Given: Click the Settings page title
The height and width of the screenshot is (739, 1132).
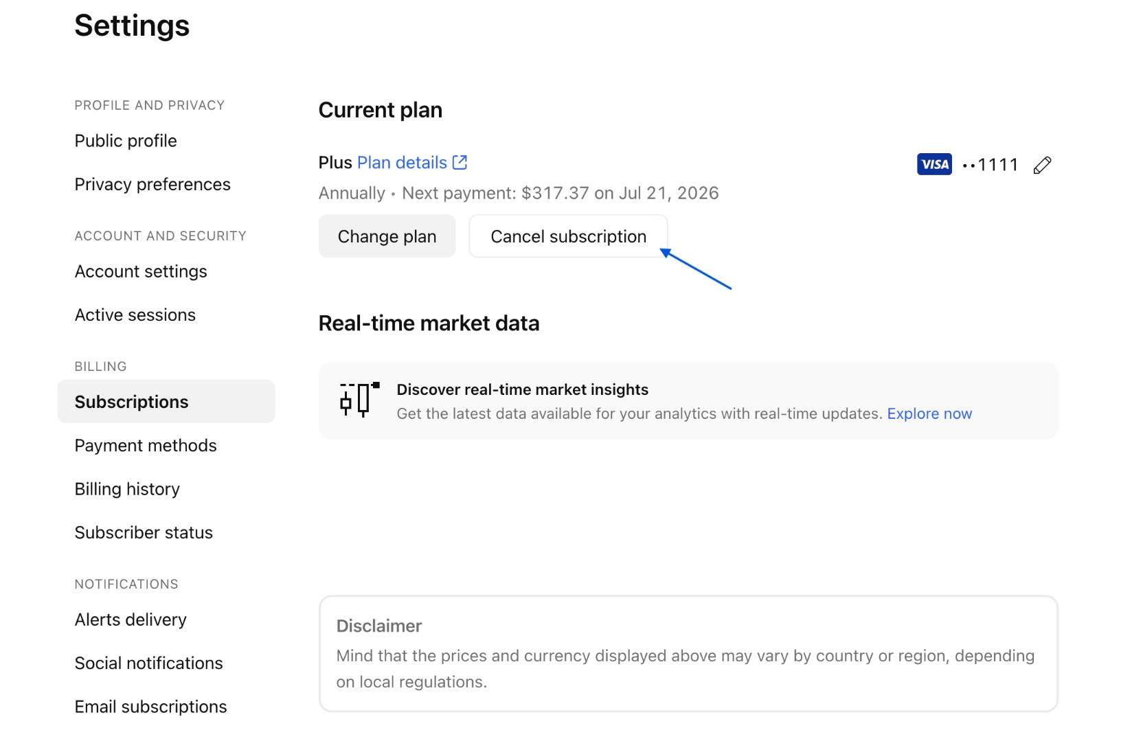Looking at the screenshot, I should [x=132, y=26].
